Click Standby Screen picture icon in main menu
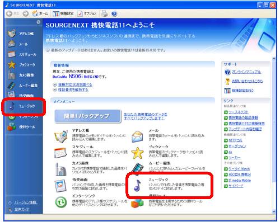This screenshot has height=222, width=280. [60, 186]
